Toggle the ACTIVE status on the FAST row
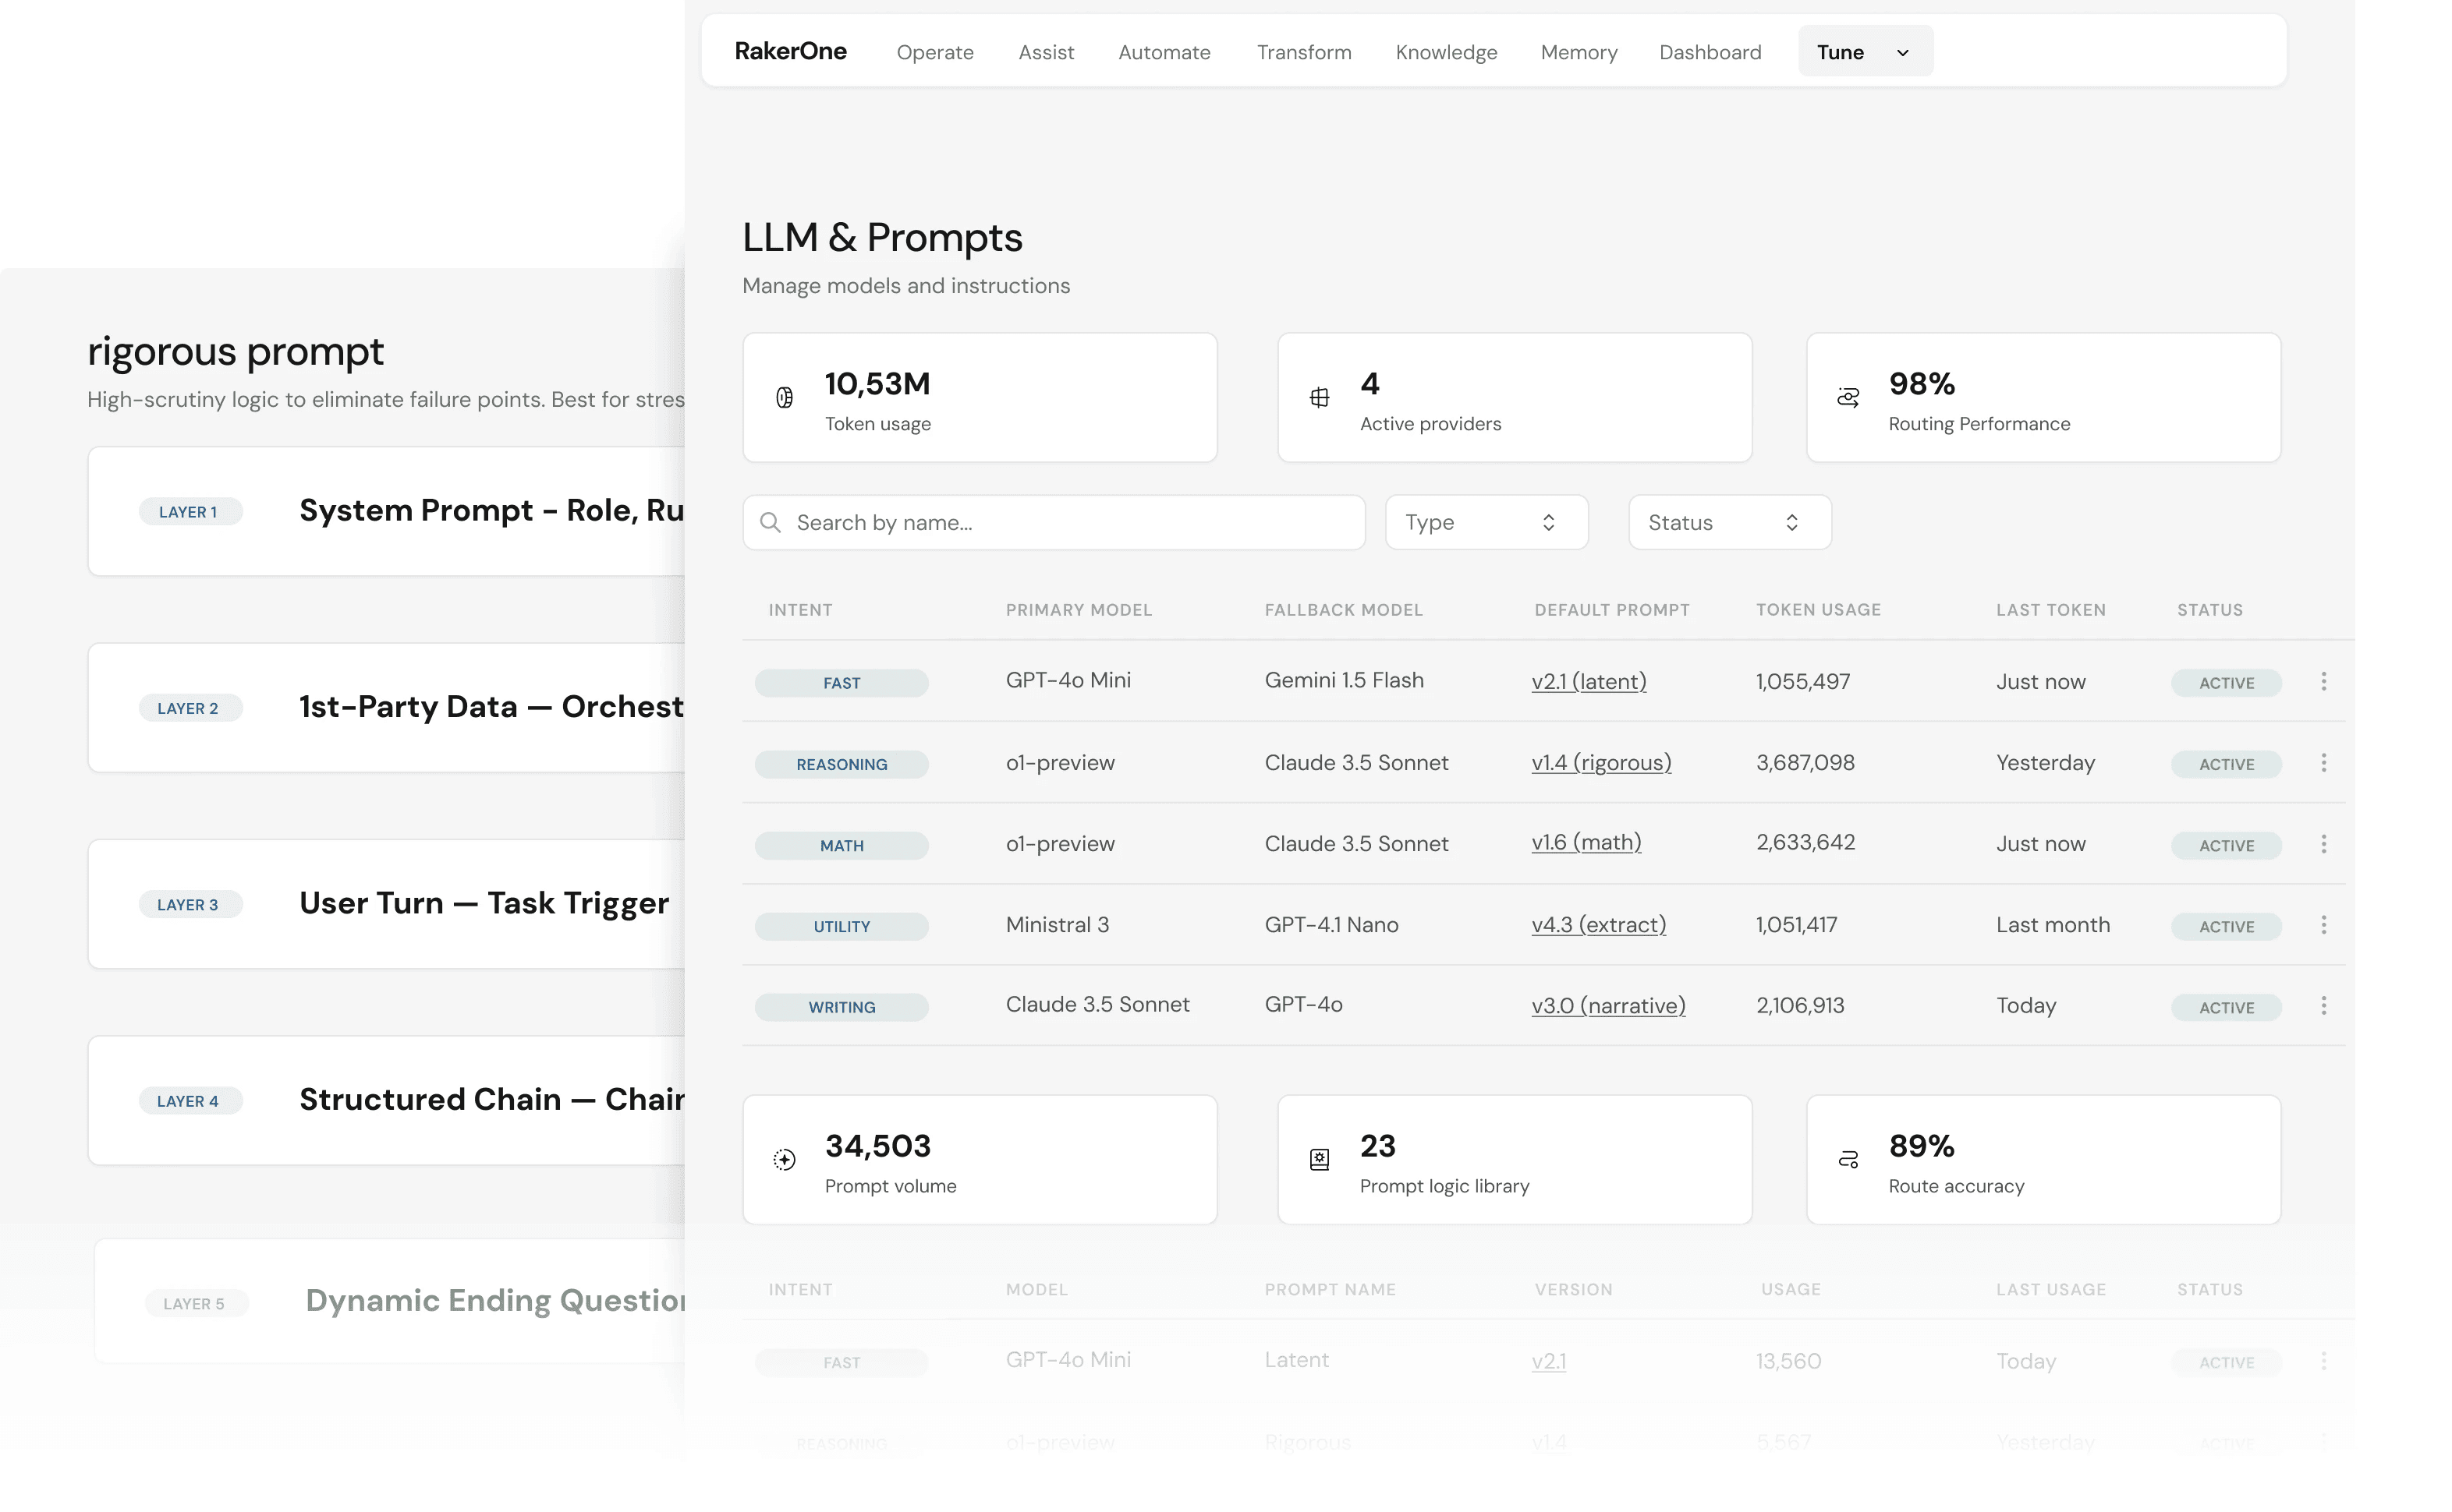The image size is (2452, 1512). [2225, 682]
